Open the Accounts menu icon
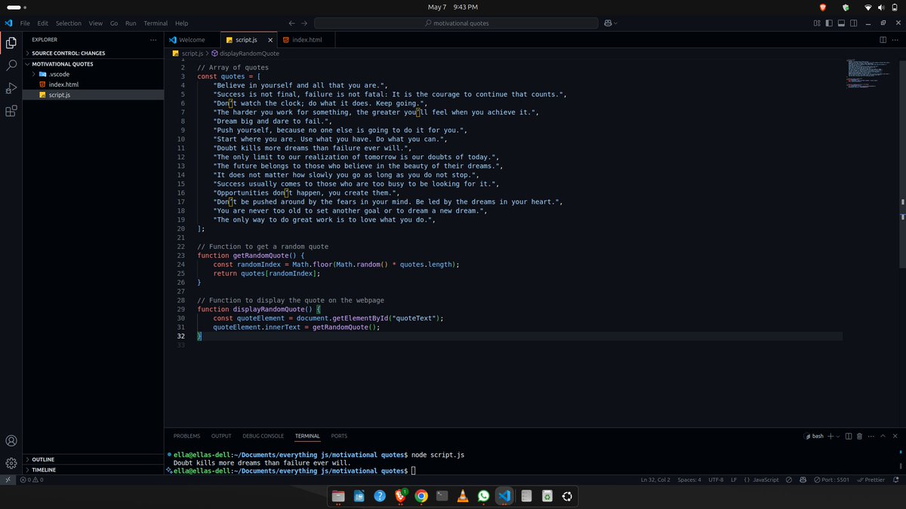 [11, 440]
